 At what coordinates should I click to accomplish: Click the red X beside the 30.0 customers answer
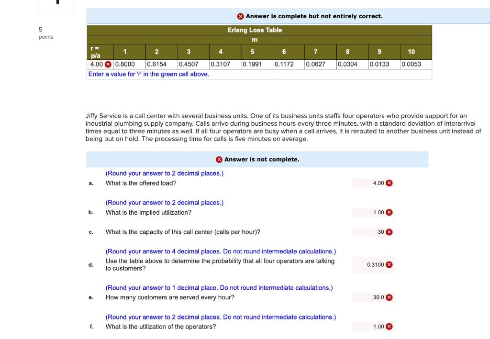click(x=390, y=297)
